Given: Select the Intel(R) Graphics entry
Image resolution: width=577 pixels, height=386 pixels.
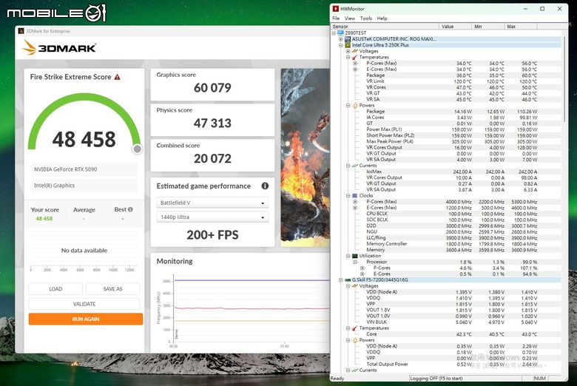Looking at the screenshot, I should 84,186.
